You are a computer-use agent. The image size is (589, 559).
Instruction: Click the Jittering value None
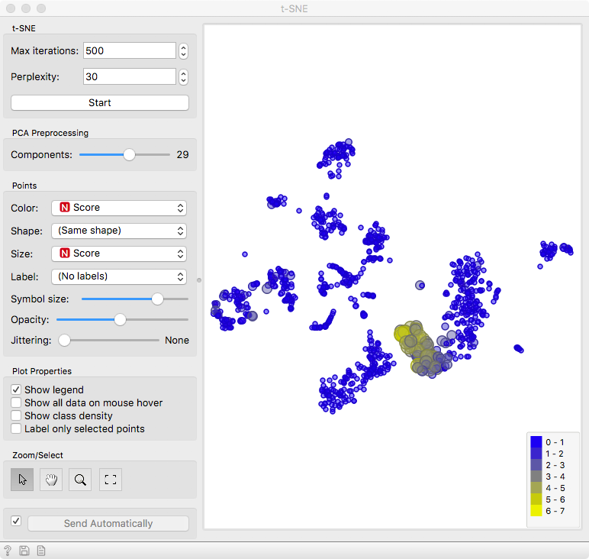[177, 341]
